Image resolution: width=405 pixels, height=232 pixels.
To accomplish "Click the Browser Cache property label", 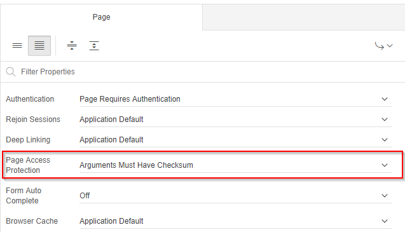I will [x=32, y=221].
